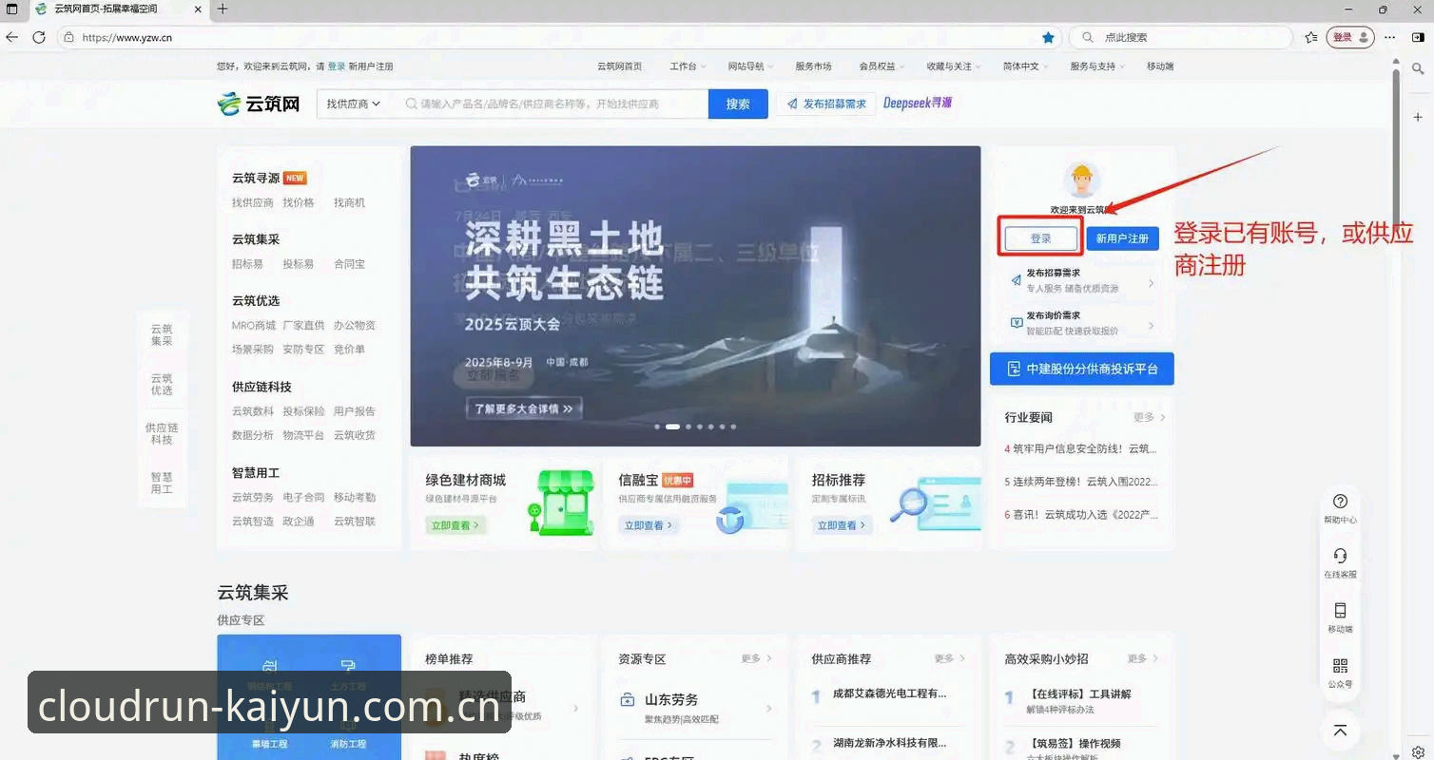Viewport: 1434px width, 760px height.
Task: Click 了解更多大会详情 on the banner
Action: 525,408
